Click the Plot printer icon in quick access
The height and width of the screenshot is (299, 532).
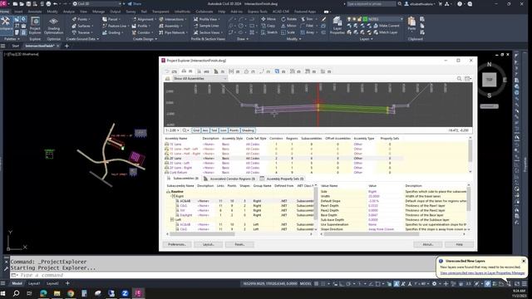coord(48,3)
